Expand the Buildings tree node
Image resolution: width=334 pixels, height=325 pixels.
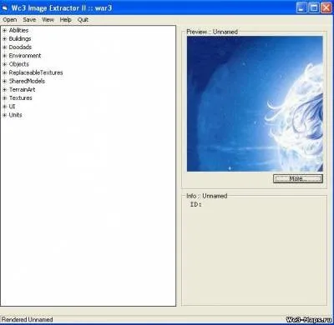[x=4, y=38]
